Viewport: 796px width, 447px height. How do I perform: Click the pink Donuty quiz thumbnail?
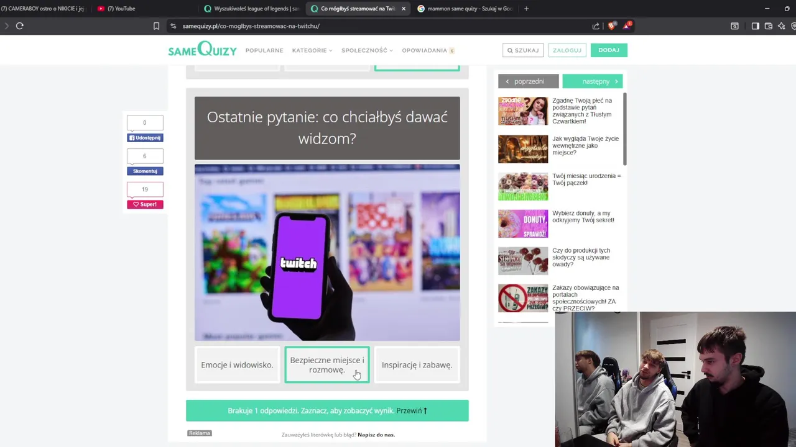(x=523, y=223)
